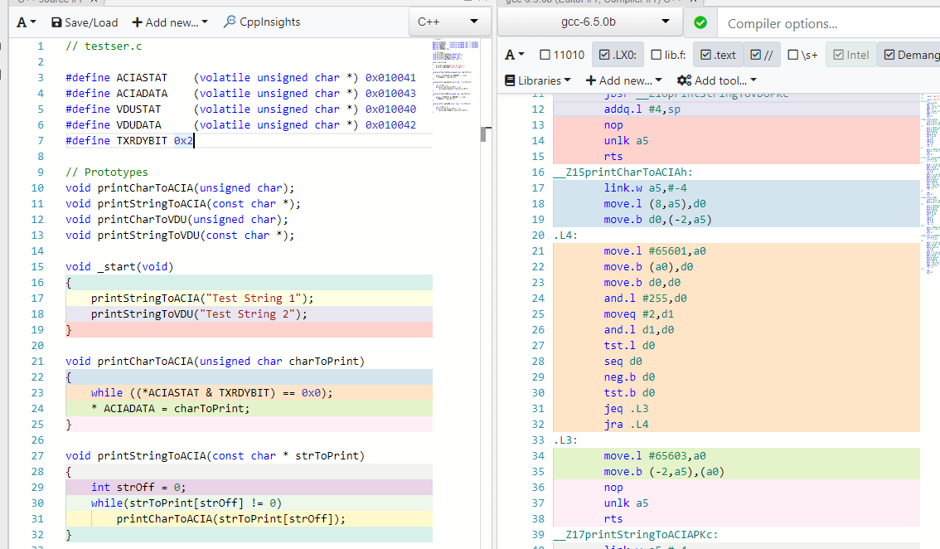The width and height of the screenshot is (940, 549).
Task: Click Add new plus in compiler pane
Action: [591, 80]
